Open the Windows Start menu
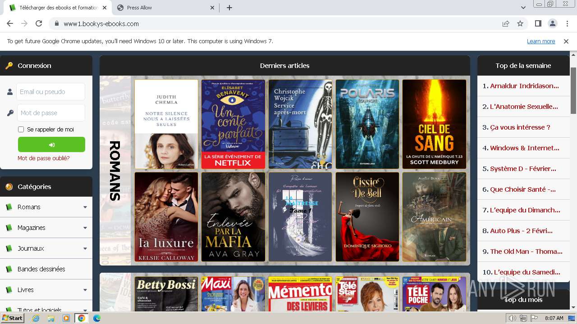This screenshot has height=324, width=577. (x=12, y=318)
